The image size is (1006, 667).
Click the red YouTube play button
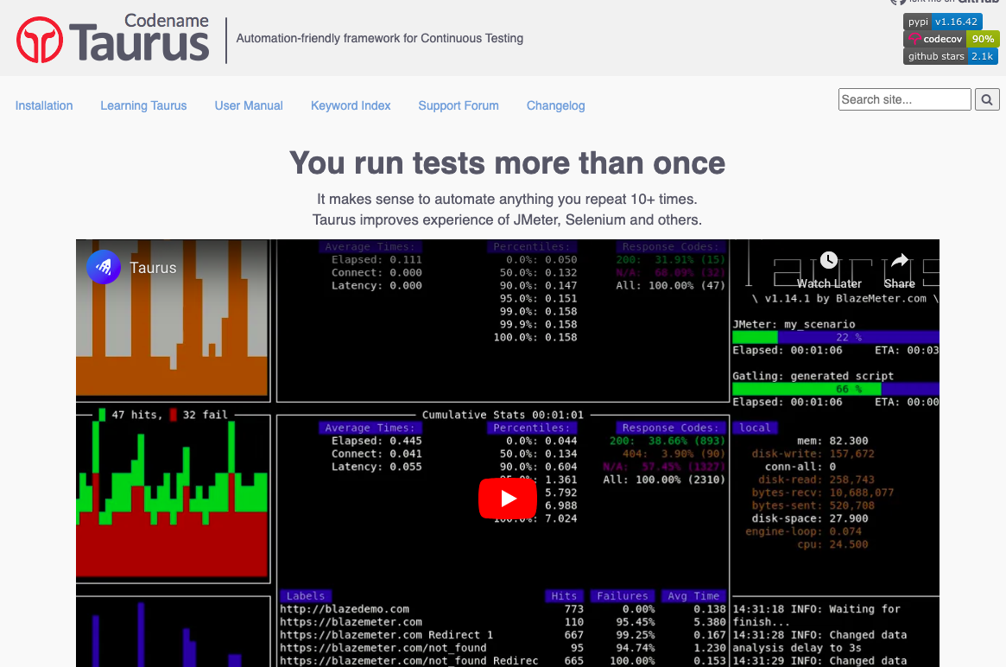508,499
